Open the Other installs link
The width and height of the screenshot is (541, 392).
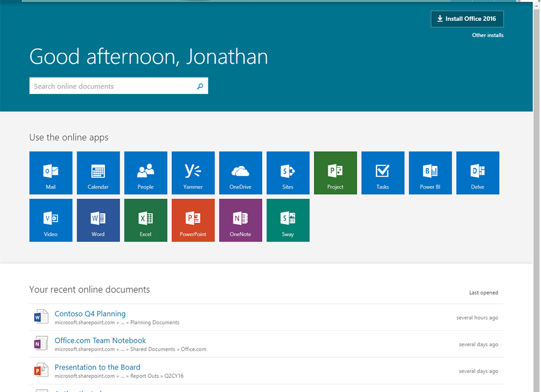pyautogui.click(x=487, y=35)
